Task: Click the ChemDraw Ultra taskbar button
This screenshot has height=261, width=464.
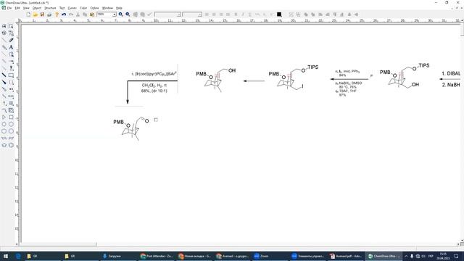Action: (x=384, y=256)
